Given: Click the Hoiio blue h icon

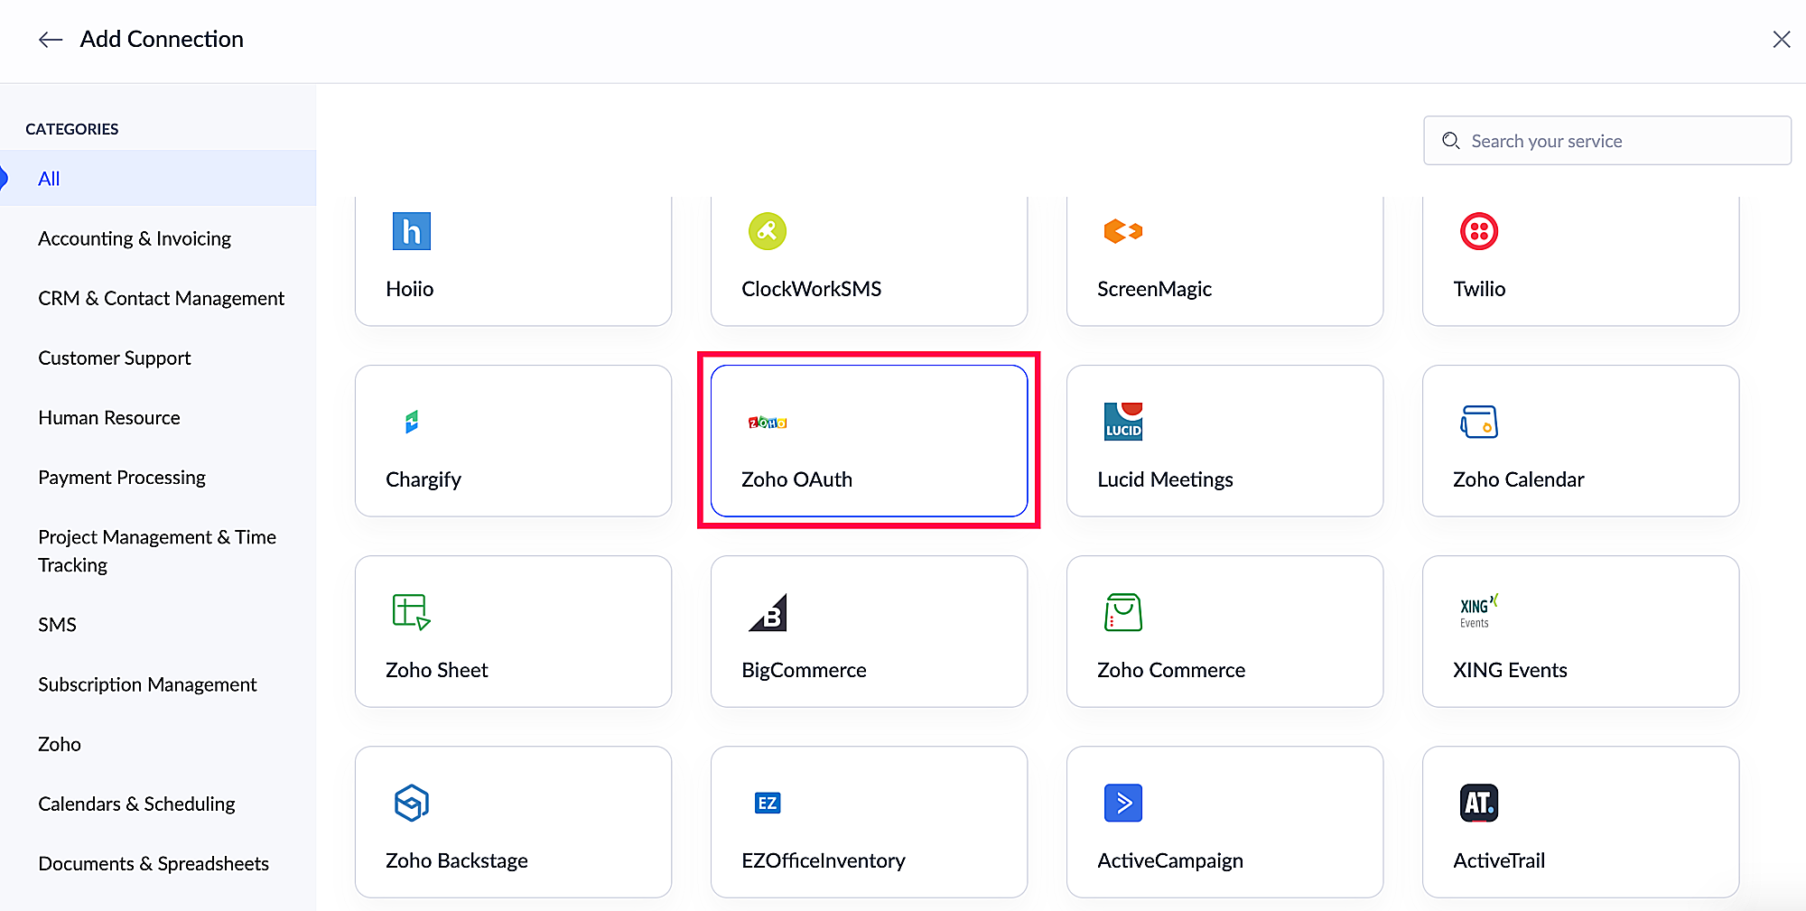Looking at the screenshot, I should (x=411, y=231).
